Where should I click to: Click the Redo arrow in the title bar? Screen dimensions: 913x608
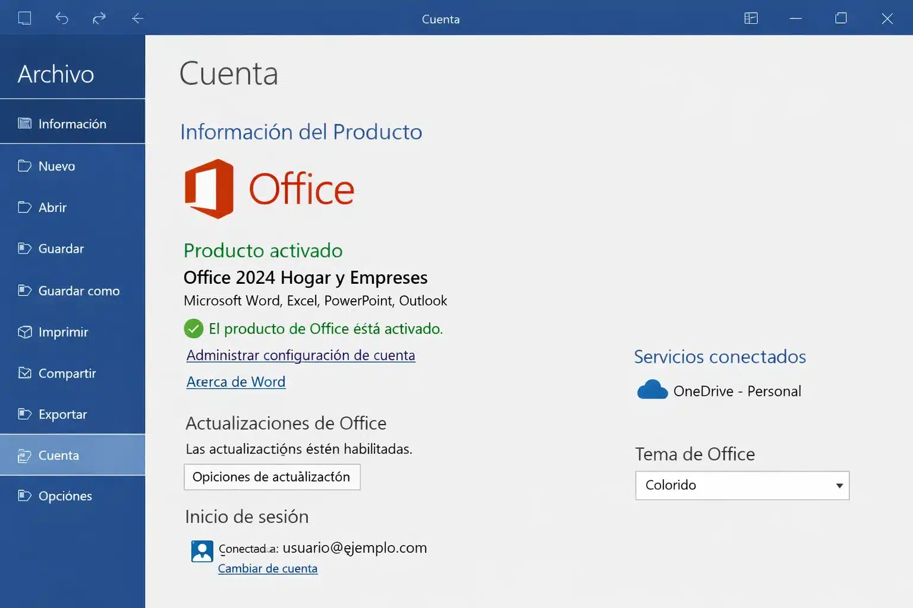point(99,18)
